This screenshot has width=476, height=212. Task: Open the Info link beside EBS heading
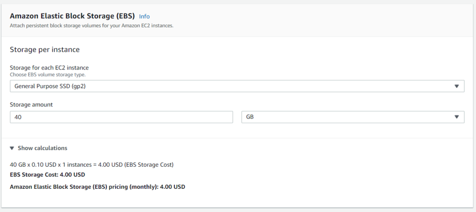pyautogui.click(x=144, y=16)
